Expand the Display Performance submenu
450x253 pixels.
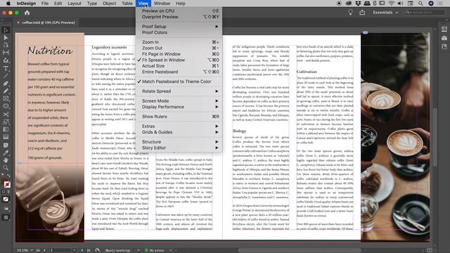tap(179, 107)
